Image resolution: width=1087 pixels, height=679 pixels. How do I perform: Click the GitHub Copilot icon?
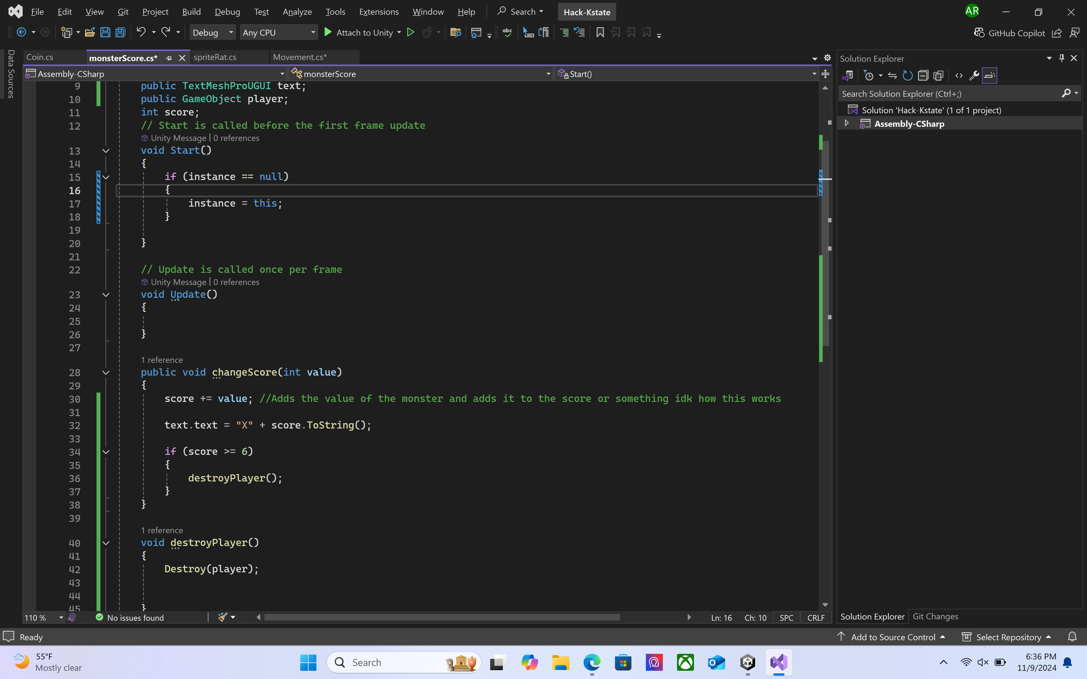pos(979,33)
